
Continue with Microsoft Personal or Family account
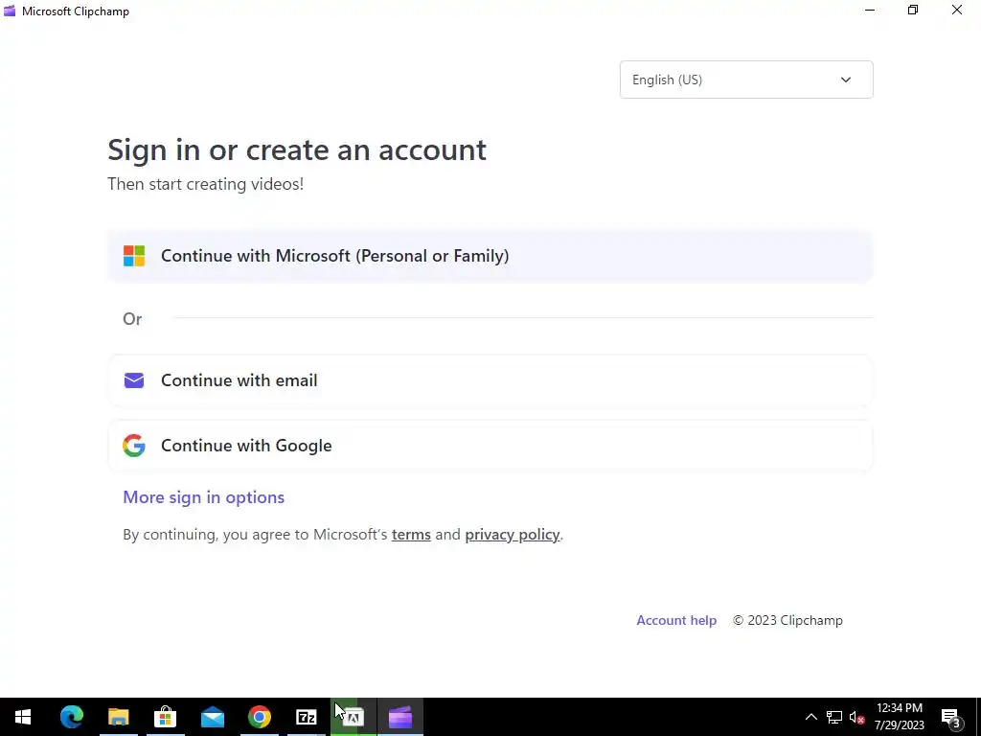(x=490, y=256)
